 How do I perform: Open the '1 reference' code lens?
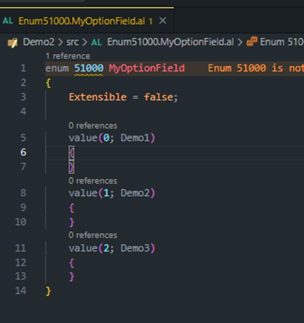pos(68,56)
